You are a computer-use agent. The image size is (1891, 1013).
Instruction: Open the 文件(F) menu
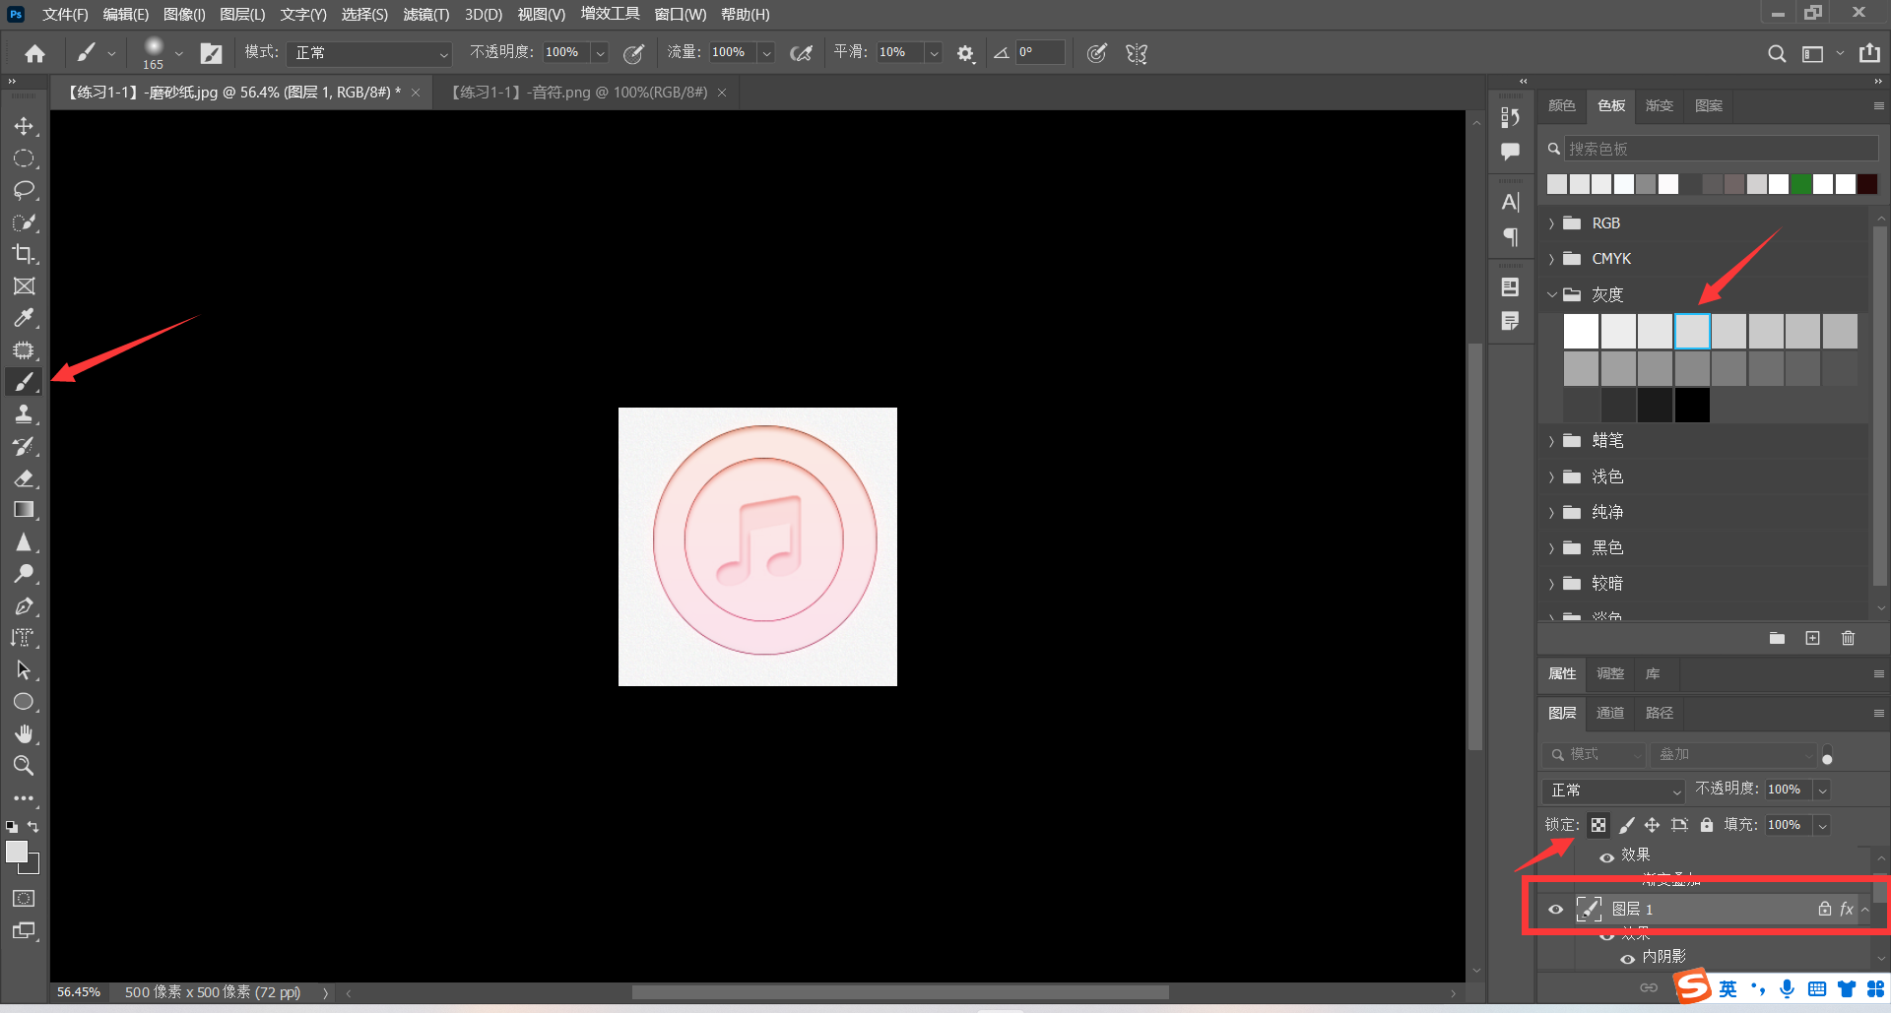pyautogui.click(x=65, y=15)
